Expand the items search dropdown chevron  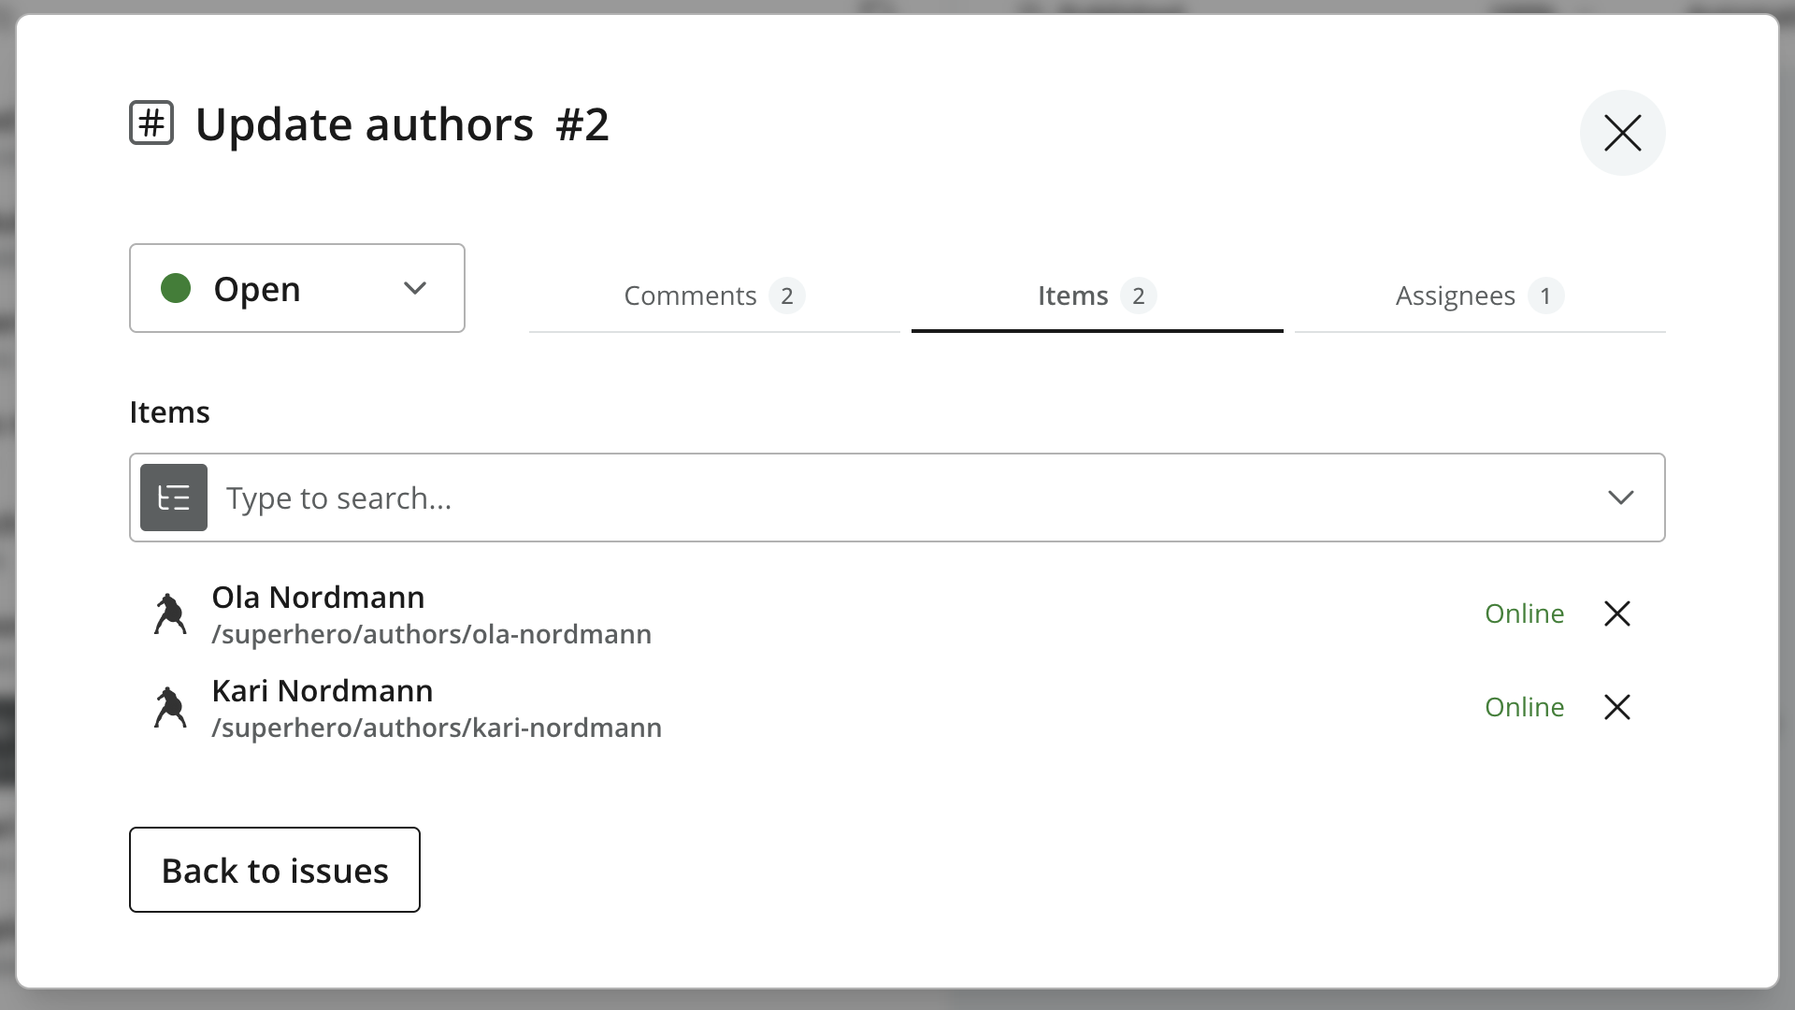1620,498
